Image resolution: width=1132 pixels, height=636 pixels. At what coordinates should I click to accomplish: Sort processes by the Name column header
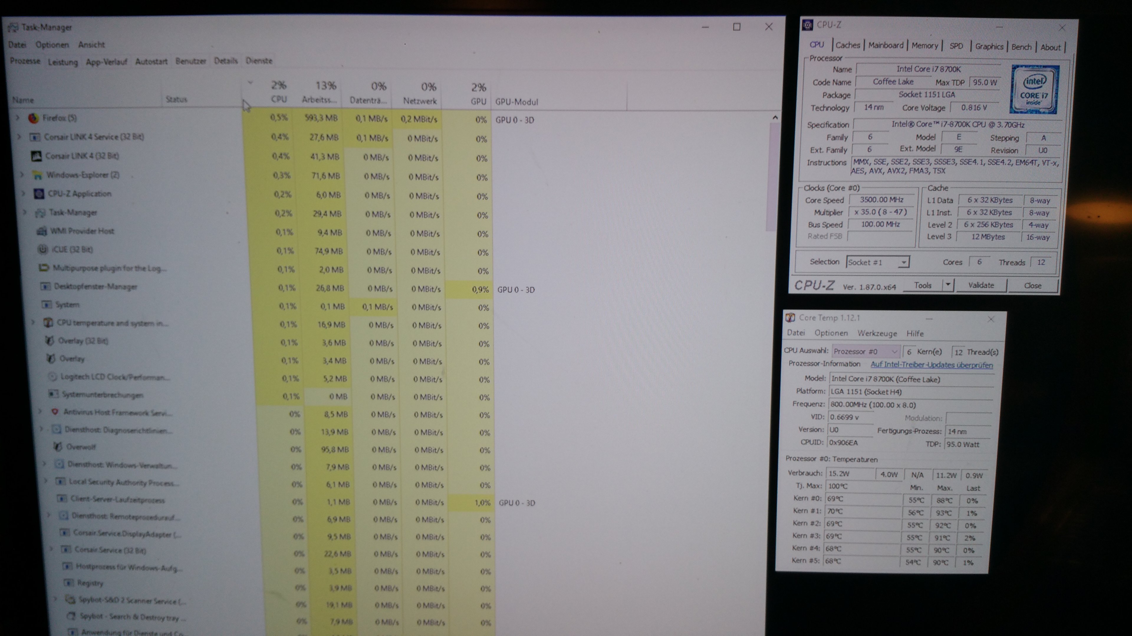(x=23, y=100)
